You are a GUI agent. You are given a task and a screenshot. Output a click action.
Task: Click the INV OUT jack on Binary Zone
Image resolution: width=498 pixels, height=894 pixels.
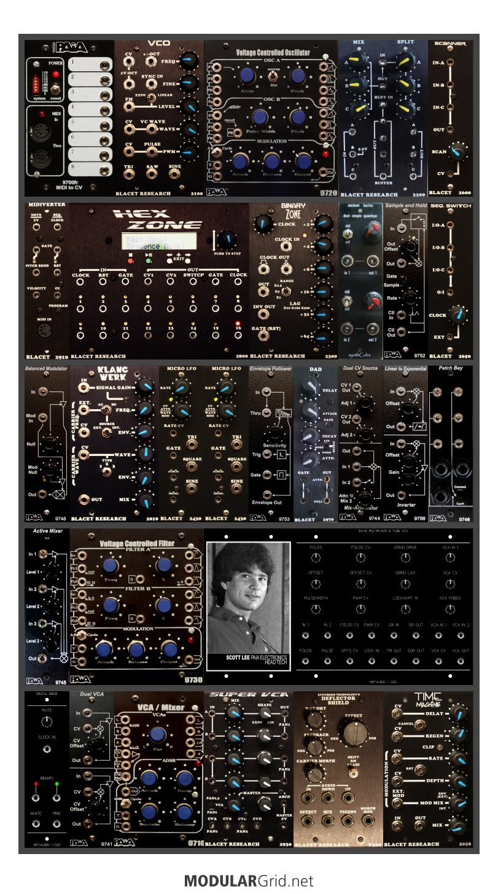265,315
